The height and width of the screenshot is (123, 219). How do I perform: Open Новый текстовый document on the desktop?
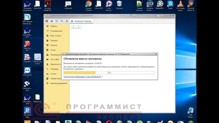(140, 6)
